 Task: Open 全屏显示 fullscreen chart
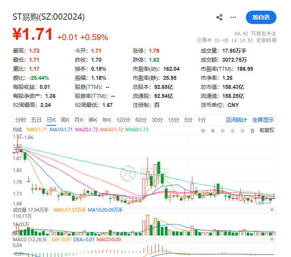(x=263, y=120)
